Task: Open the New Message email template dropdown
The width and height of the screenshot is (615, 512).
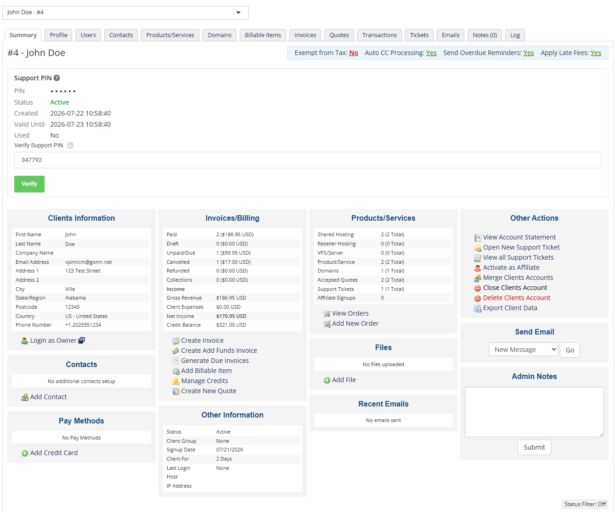Action: (x=523, y=350)
